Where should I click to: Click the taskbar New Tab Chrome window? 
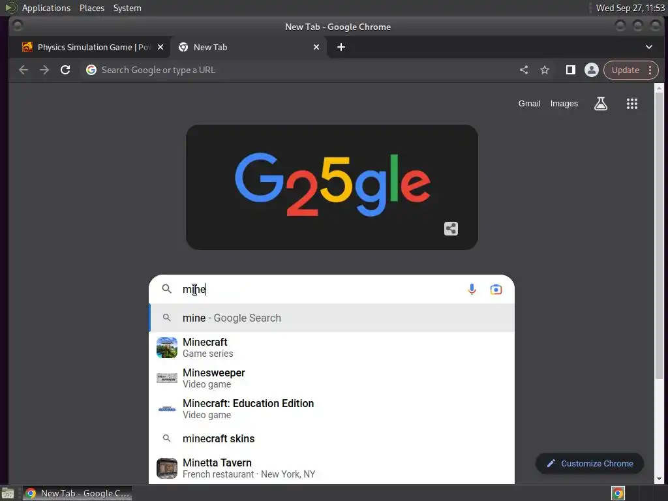pos(77,493)
